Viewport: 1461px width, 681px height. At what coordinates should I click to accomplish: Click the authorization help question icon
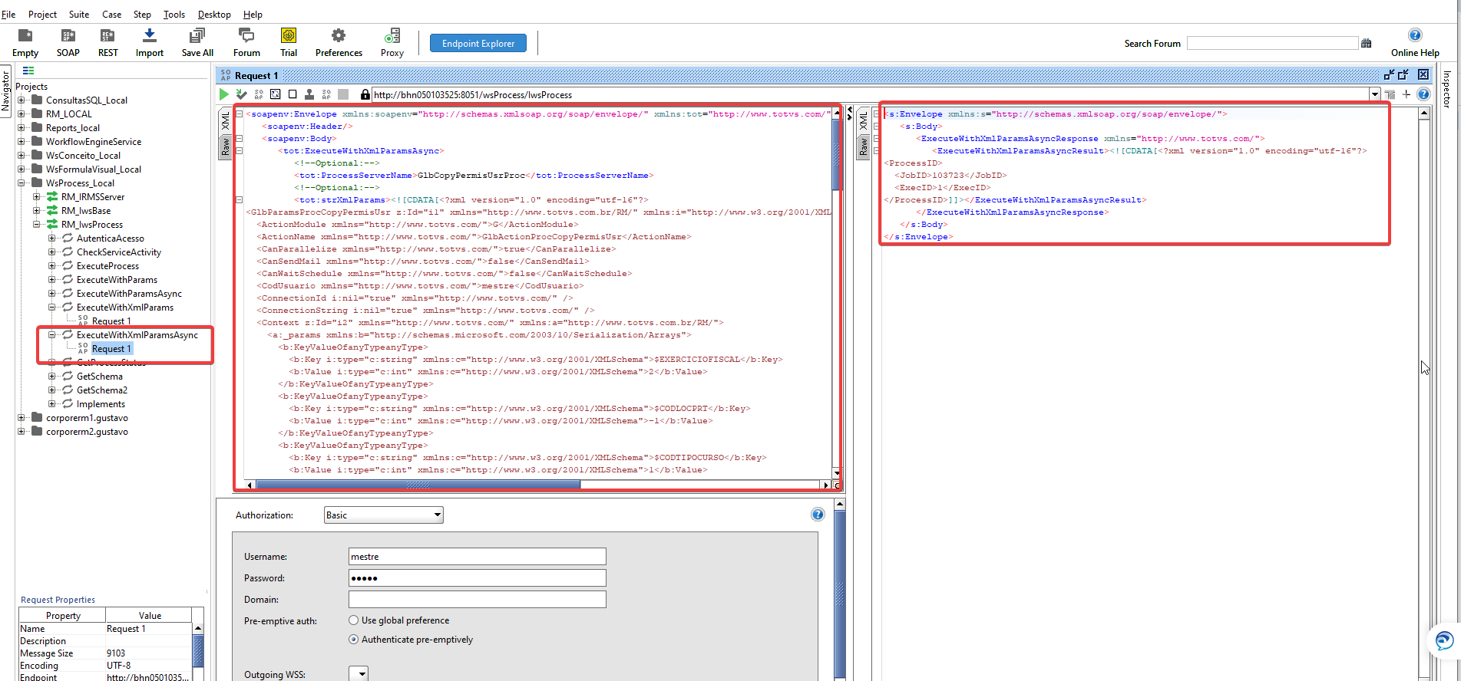click(818, 515)
